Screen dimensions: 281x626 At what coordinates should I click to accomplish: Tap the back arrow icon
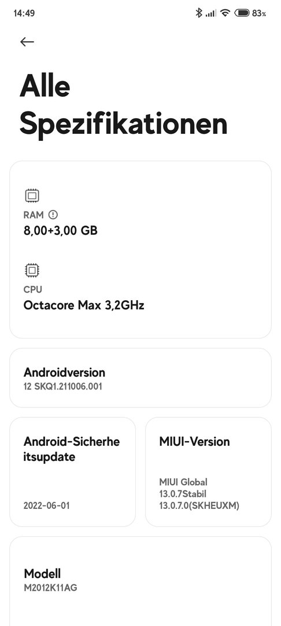tap(27, 42)
